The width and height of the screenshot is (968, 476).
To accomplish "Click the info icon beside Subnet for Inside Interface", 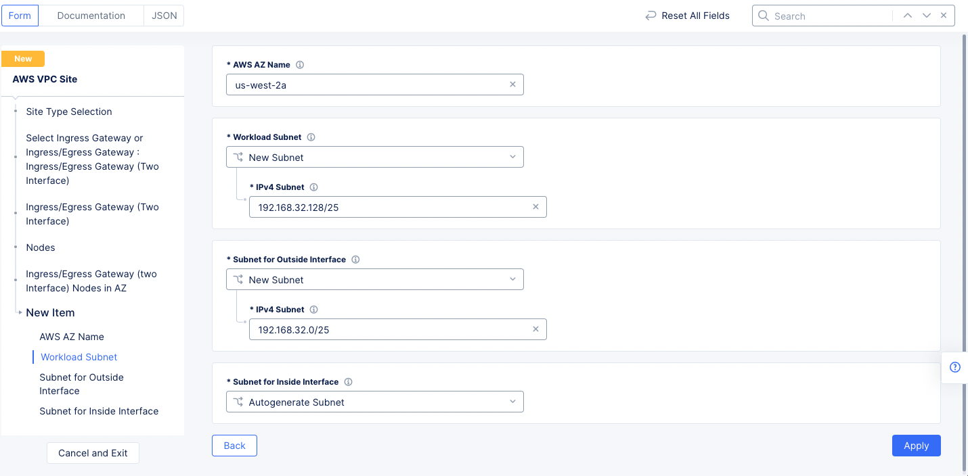I will pos(348,381).
